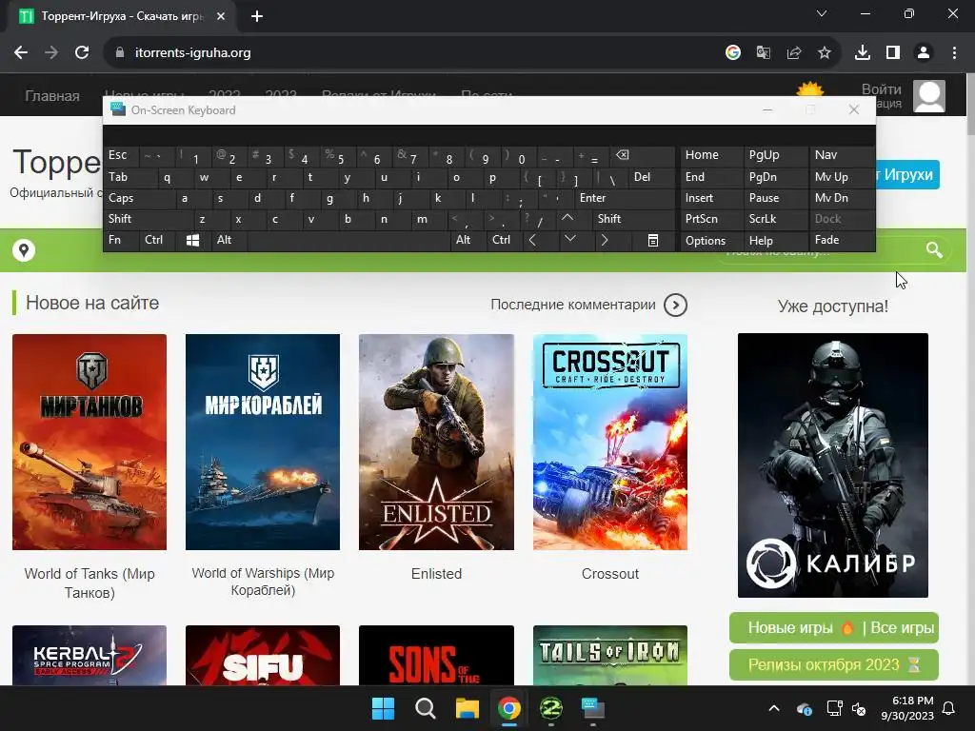Open the Enlisted game cover
Viewport: 975px width, 731px height.
pyautogui.click(x=436, y=442)
